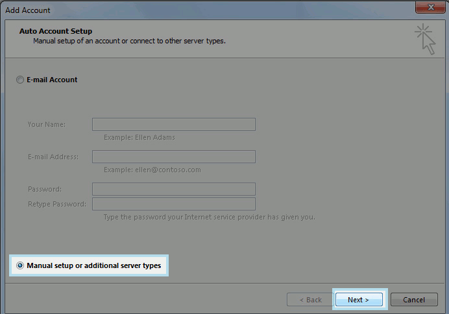Select the E-mail Account radio button
The height and width of the screenshot is (314, 449).
click(x=19, y=80)
